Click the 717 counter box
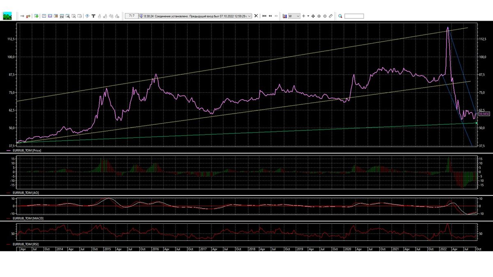This screenshot has width=493, height=277. click(131, 16)
